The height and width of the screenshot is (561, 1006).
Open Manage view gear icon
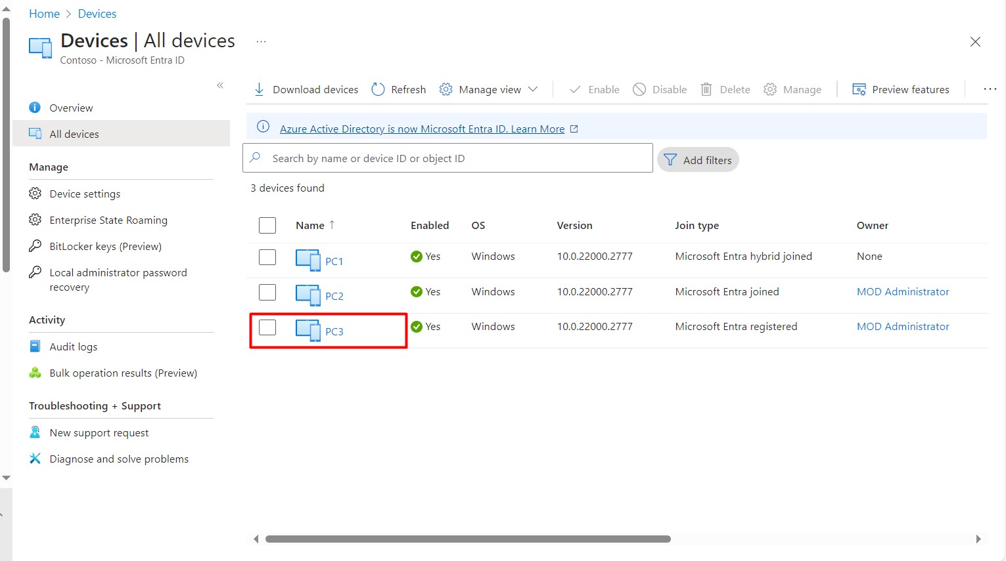pyautogui.click(x=446, y=89)
